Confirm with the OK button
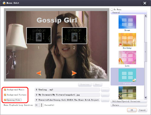The width and height of the screenshot is (151, 115). click(x=132, y=110)
